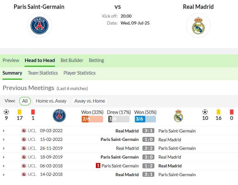Click the PSG logo in stats row

[x=59, y=115]
